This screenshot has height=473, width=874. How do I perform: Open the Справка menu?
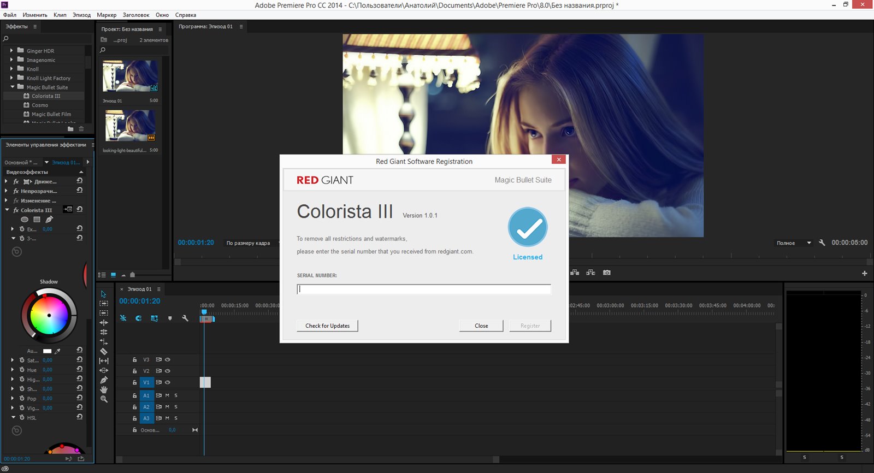point(185,15)
